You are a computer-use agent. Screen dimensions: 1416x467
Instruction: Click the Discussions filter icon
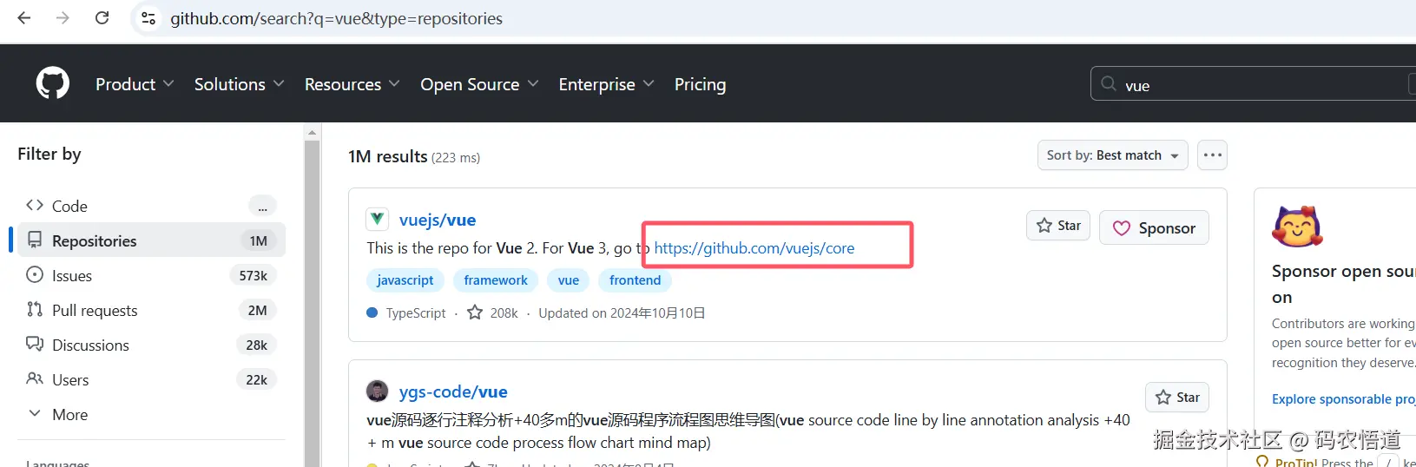[35, 345]
